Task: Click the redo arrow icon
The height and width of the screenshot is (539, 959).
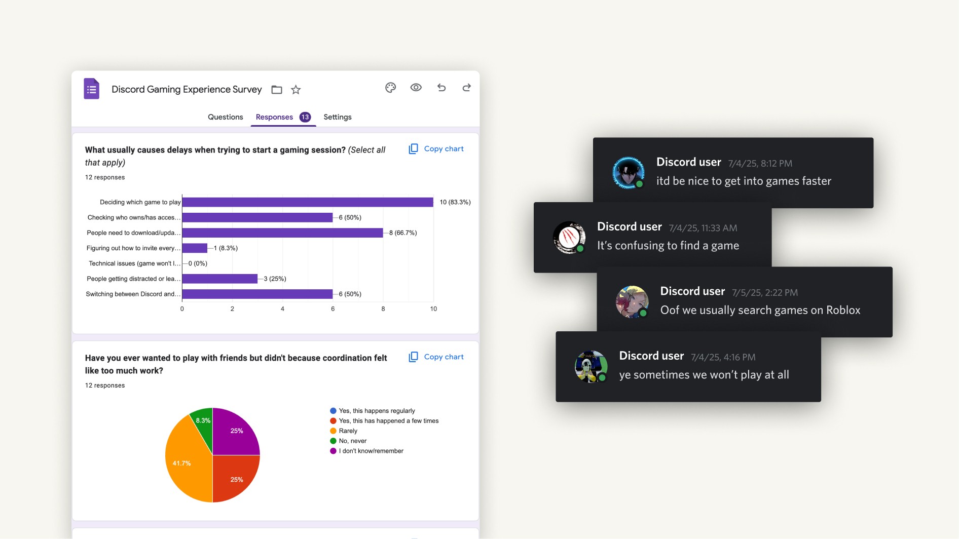Action: (x=467, y=88)
